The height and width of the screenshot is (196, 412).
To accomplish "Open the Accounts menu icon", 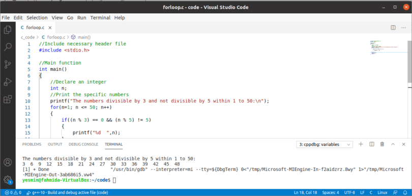I will click(x=8, y=162).
